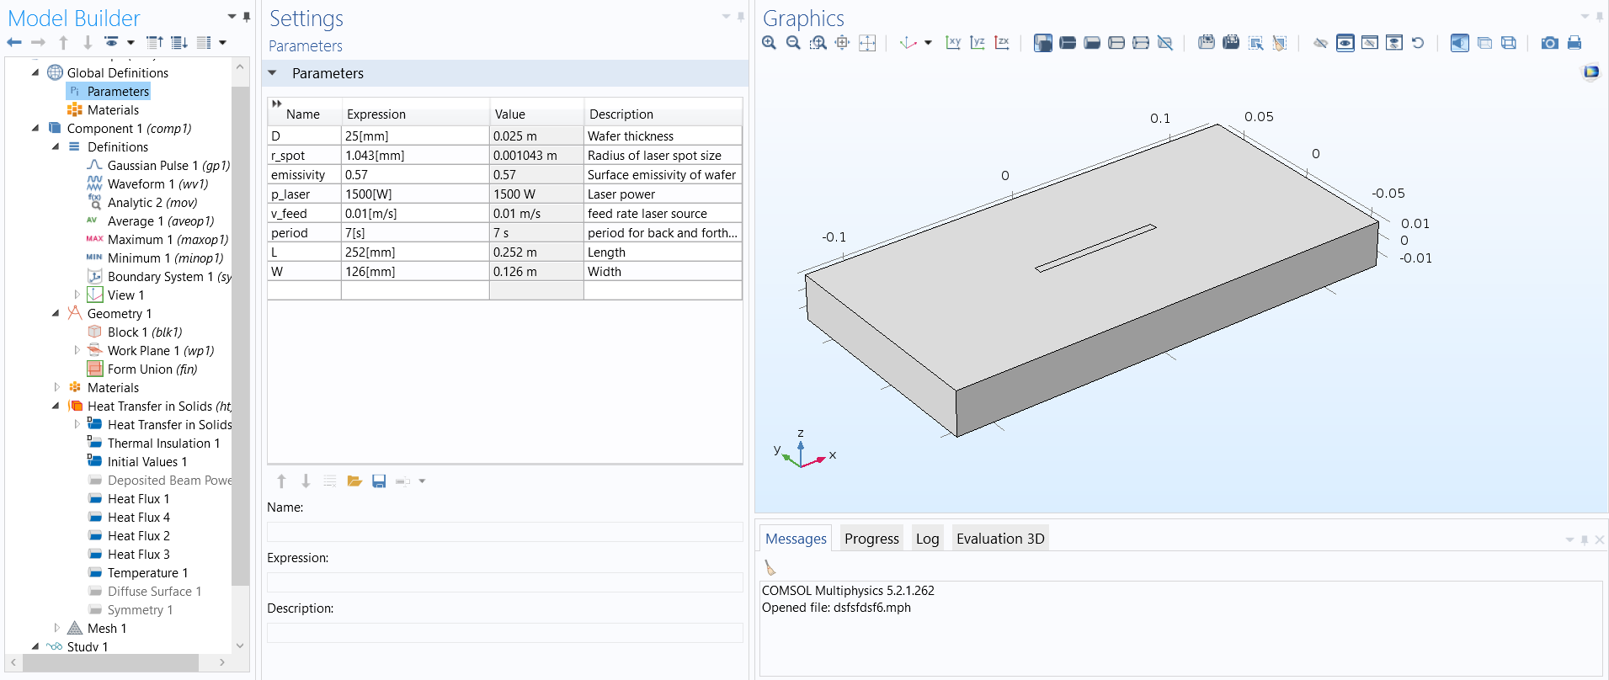Toggle wireframe rendering in Graphics toolbar
The width and height of the screenshot is (1609, 680).
pyautogui.click(x=1509, y=43)
